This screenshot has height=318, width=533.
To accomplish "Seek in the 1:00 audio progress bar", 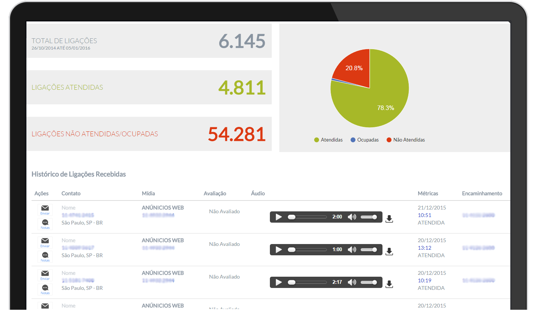I will [x=307, y=250].
